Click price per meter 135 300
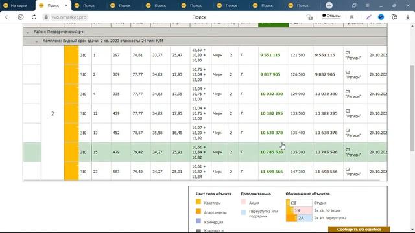This screenshot has height=233, width=415. click(298, 152)
